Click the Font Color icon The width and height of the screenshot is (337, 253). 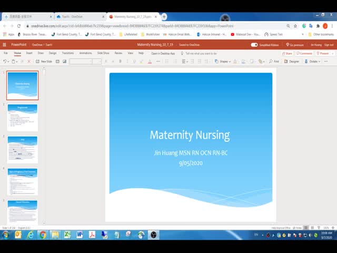tap(150, 62)
